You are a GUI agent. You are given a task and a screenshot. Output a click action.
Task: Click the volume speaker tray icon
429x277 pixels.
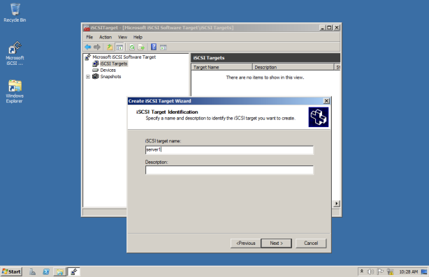point(370,272)
